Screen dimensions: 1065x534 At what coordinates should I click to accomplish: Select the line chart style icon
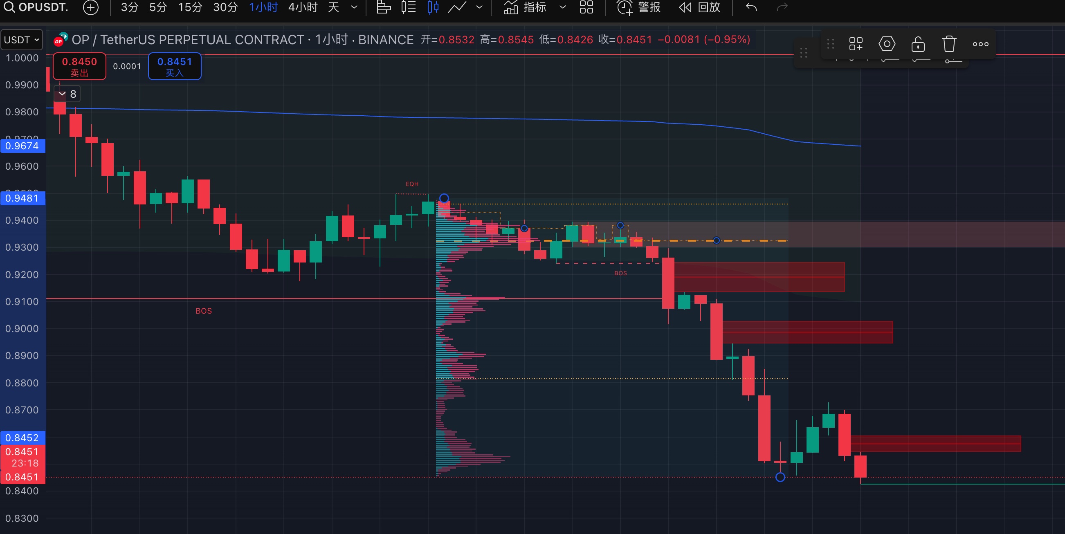[457, 7]
